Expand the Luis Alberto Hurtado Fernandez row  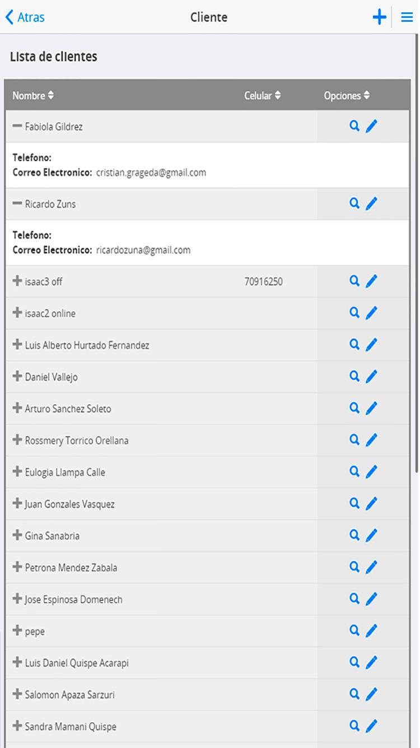(17, 345)
